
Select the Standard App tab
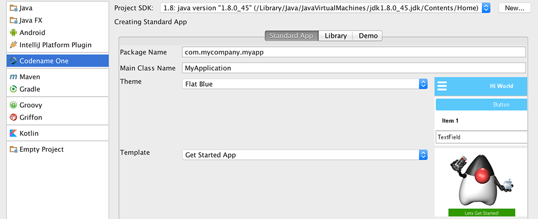coord(291,36)
